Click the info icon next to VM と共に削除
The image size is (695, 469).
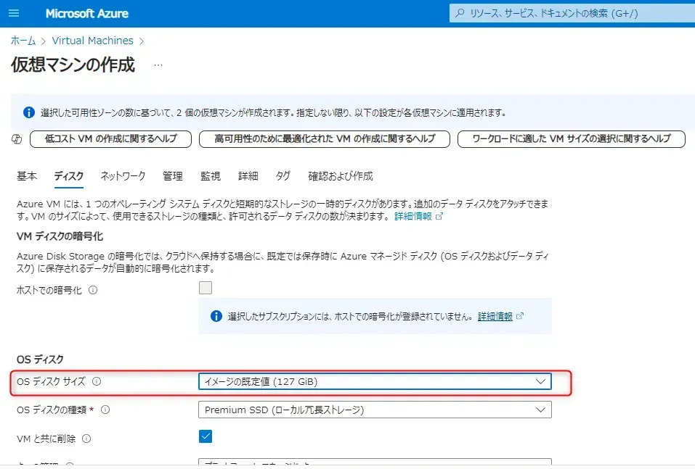click(86, 439)
